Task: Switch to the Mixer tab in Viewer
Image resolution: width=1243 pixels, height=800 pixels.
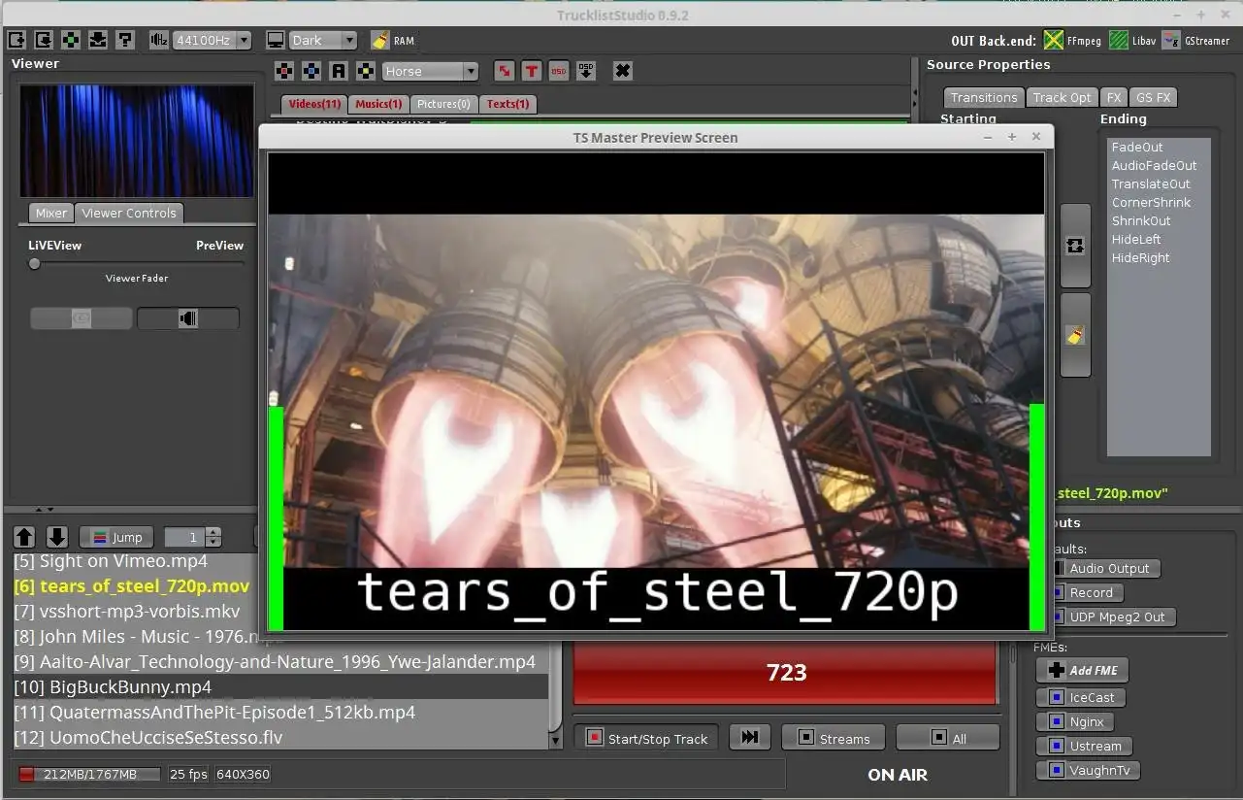Action: tap(51, 213)
